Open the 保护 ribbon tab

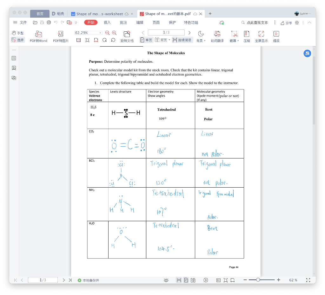pos(172,22)
